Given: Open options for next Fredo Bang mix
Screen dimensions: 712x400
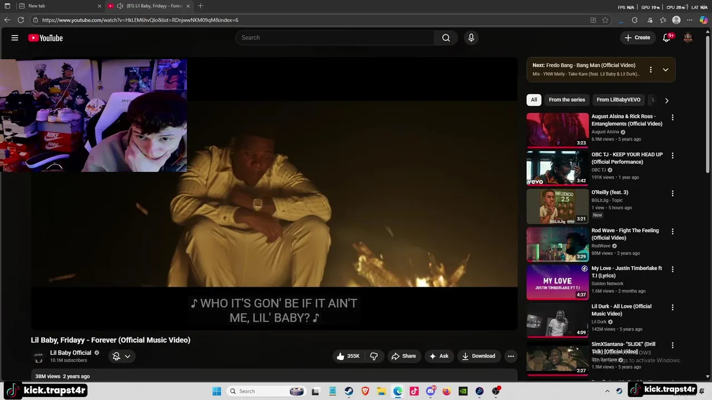Looking at the screenshot, I should [x=651, y=69].
